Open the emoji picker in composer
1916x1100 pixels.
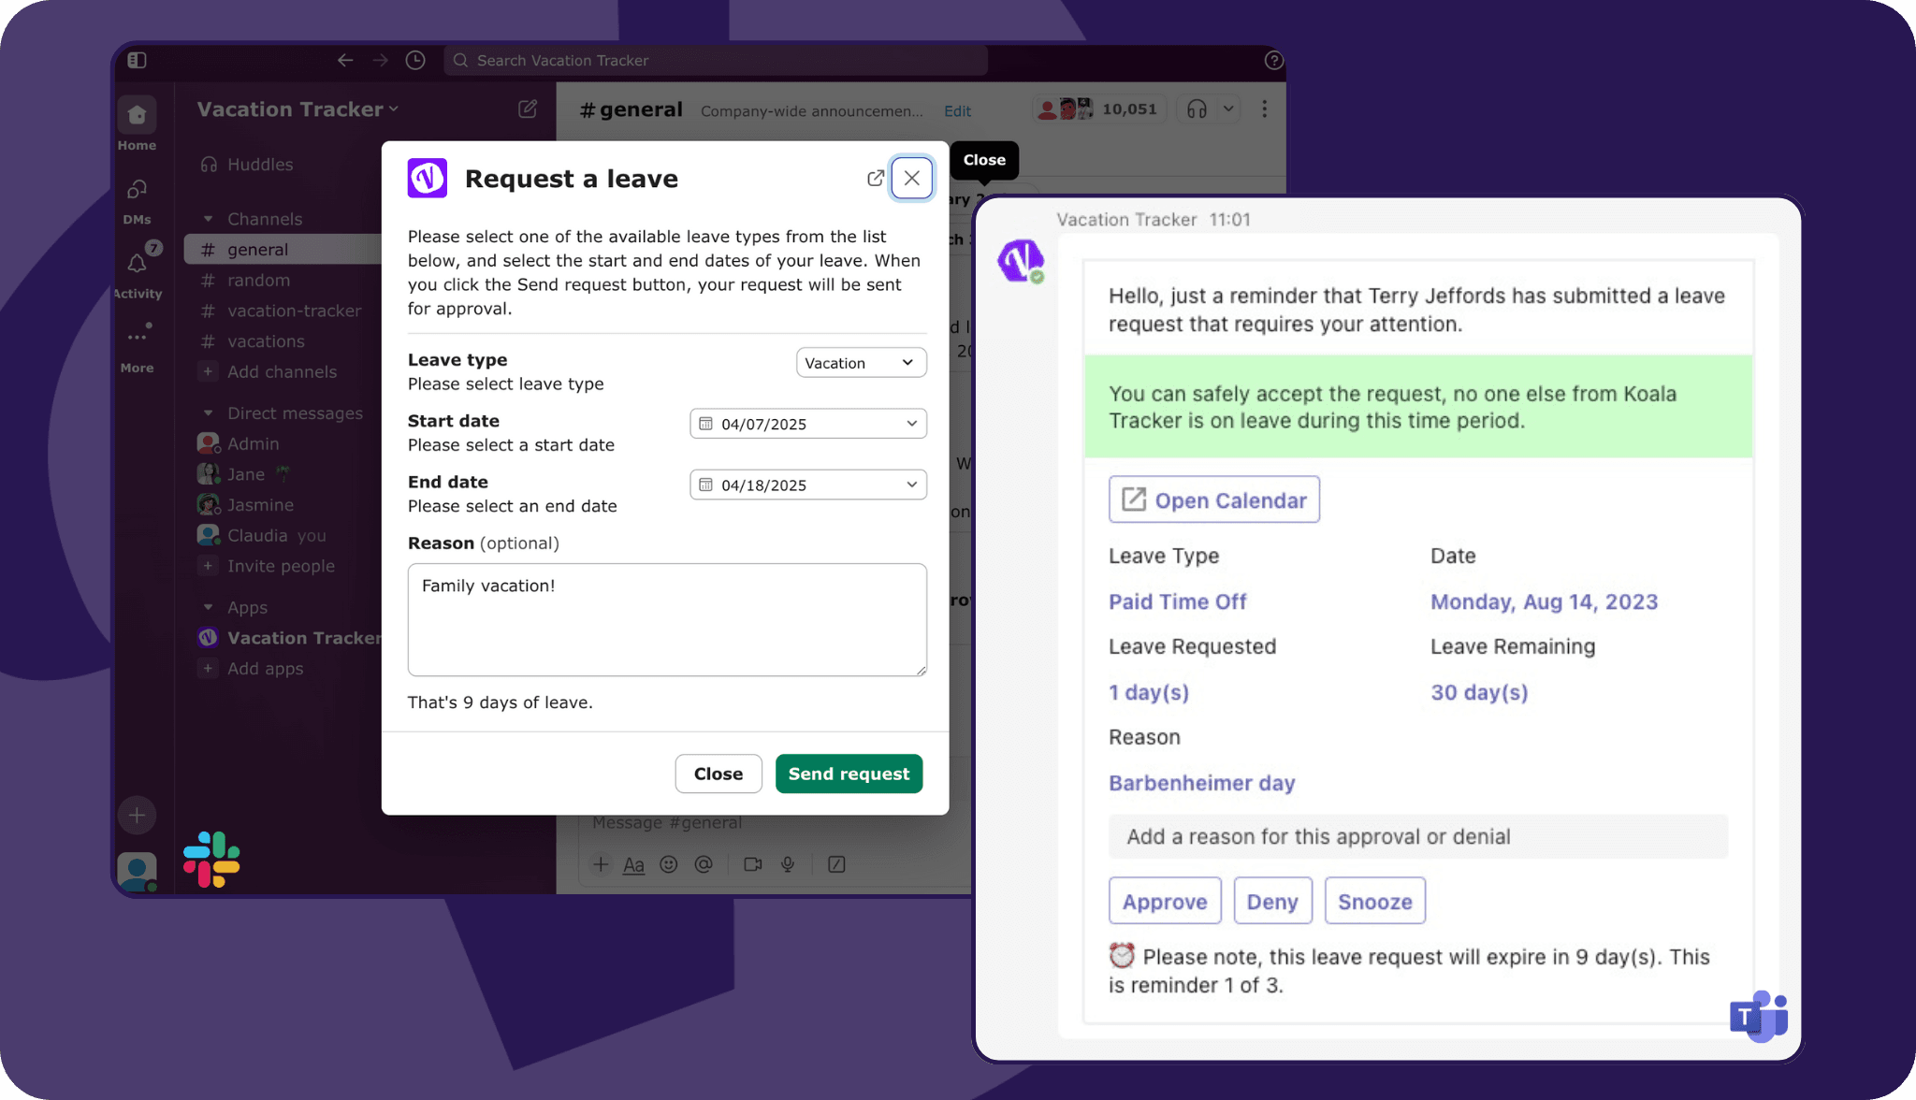coord(668,864)
